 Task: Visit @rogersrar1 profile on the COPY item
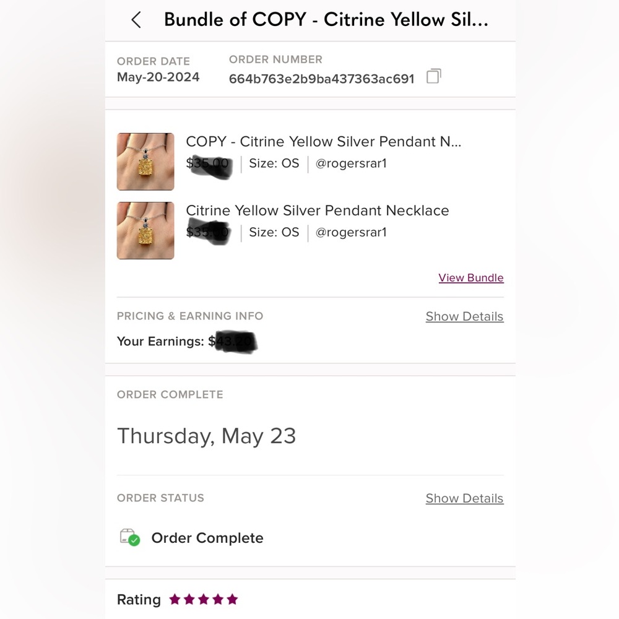pyautogui.click(x=351, y=164)
